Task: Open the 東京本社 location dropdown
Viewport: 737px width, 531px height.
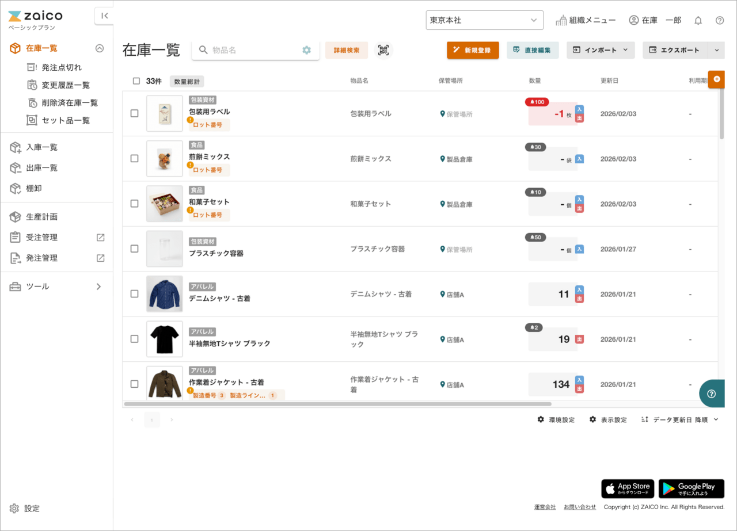Action: [484, 20]
